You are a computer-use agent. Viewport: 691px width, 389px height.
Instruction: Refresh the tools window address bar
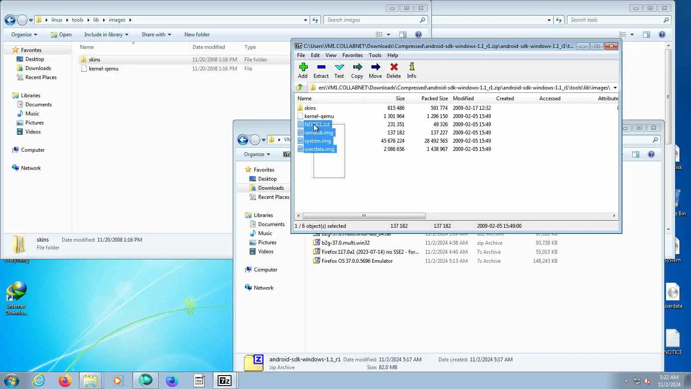[x=559, y=20]
